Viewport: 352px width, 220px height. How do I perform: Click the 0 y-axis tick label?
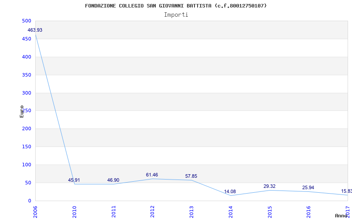29,201
